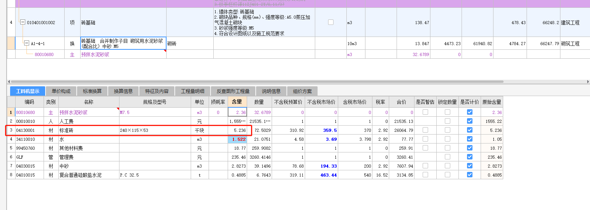Image resolution: width=590 pixels, height=210 pixels.
Task: Open the 组价方案 tab
Action: (302, 91)
